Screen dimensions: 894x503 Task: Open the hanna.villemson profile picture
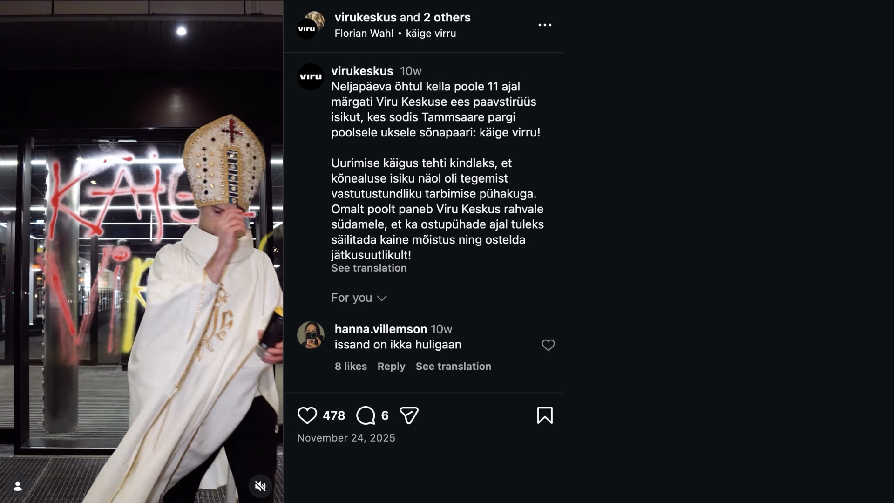[311, 335]
